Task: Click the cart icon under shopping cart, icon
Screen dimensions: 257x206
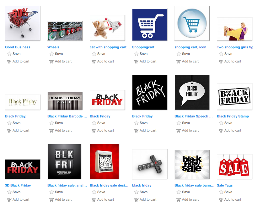Action: 179,62
